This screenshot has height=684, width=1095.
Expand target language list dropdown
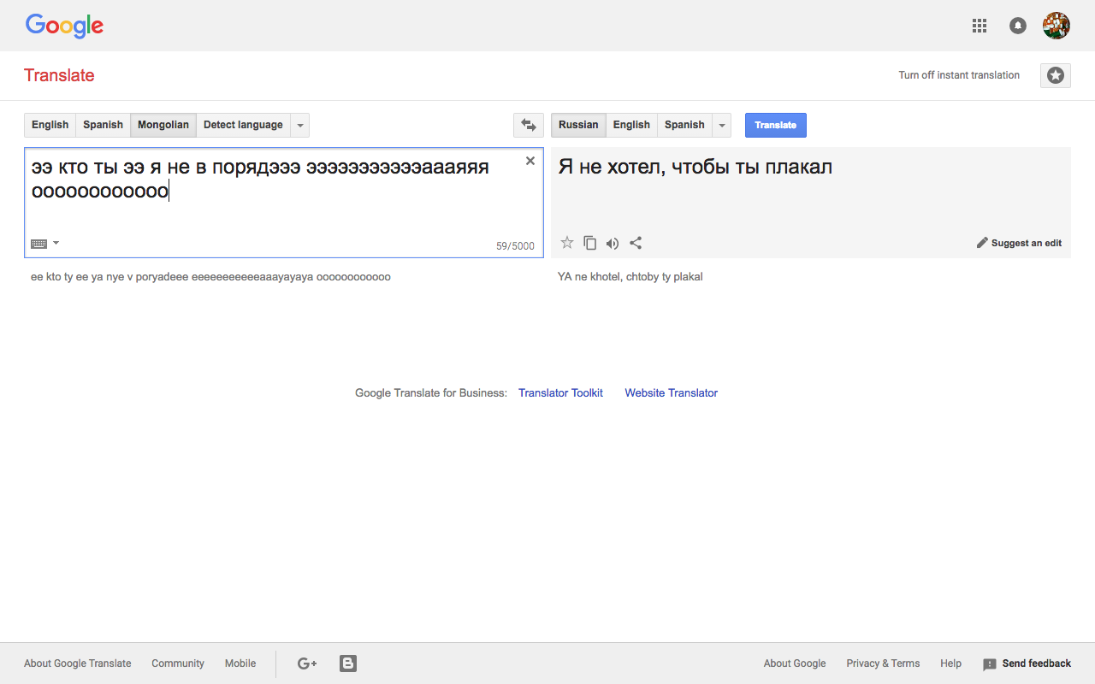coord(722,125)
